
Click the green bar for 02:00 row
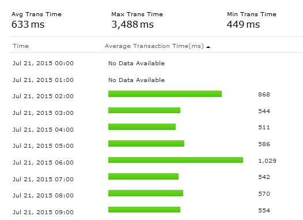pos(165,94)
